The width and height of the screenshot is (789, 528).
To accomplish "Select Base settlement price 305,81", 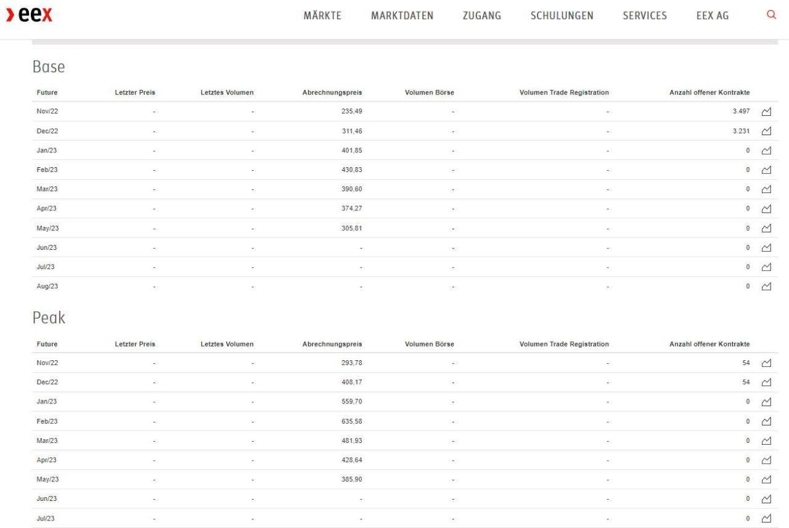I will (352, 228).
